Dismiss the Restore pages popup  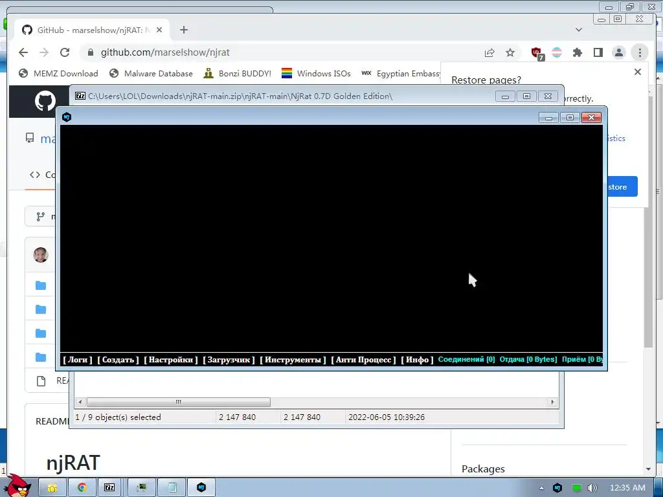[638, 72]
